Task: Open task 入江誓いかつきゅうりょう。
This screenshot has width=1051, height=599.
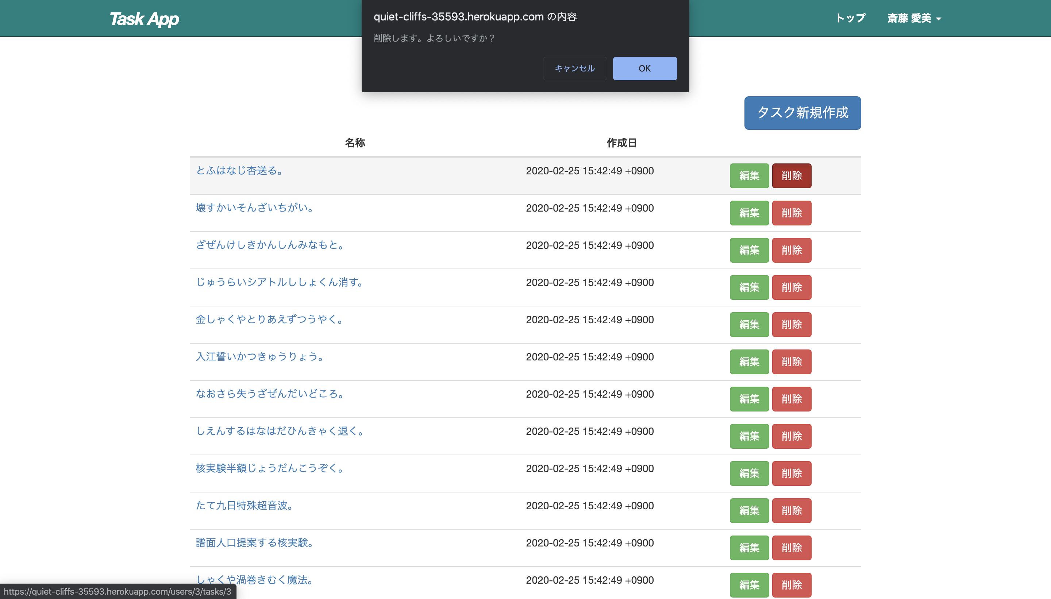Action: [x=260, y=356]
